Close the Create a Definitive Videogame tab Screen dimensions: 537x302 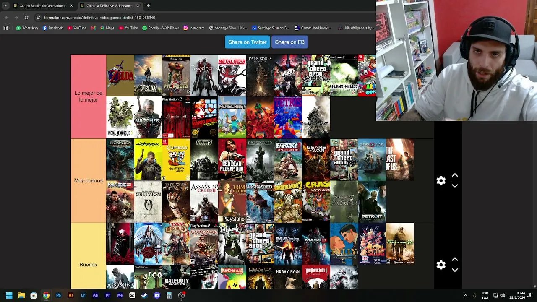click(138, 6)
